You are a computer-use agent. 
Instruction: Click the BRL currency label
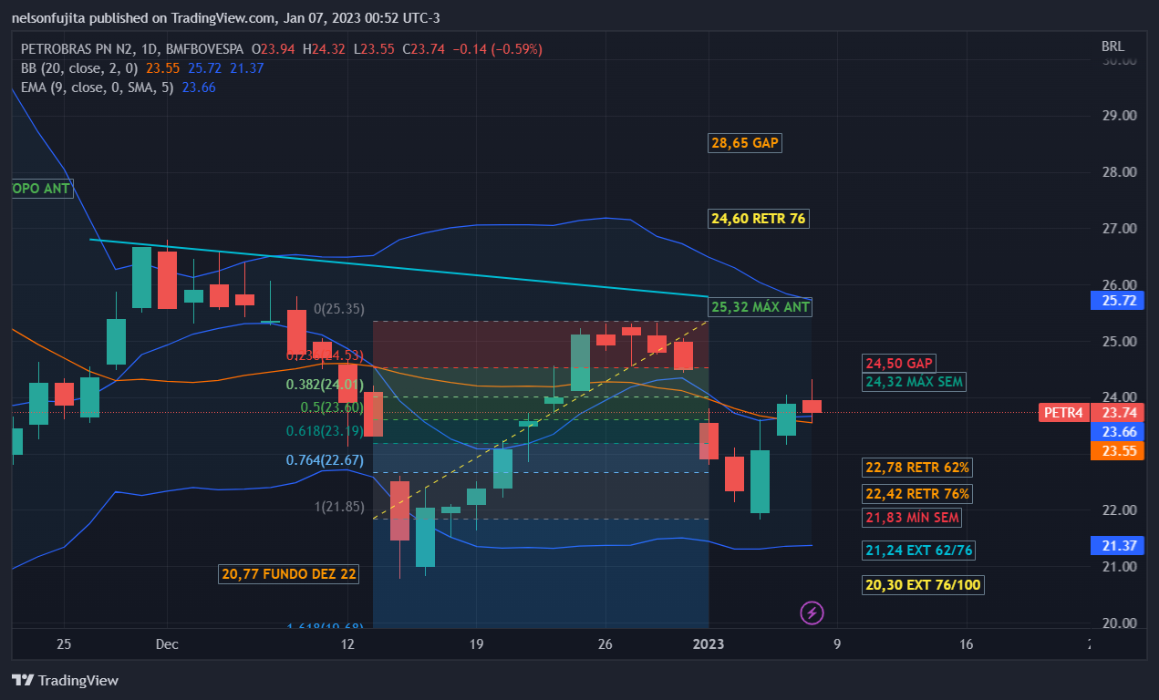pyautogui.click(x=1112, y=46)
